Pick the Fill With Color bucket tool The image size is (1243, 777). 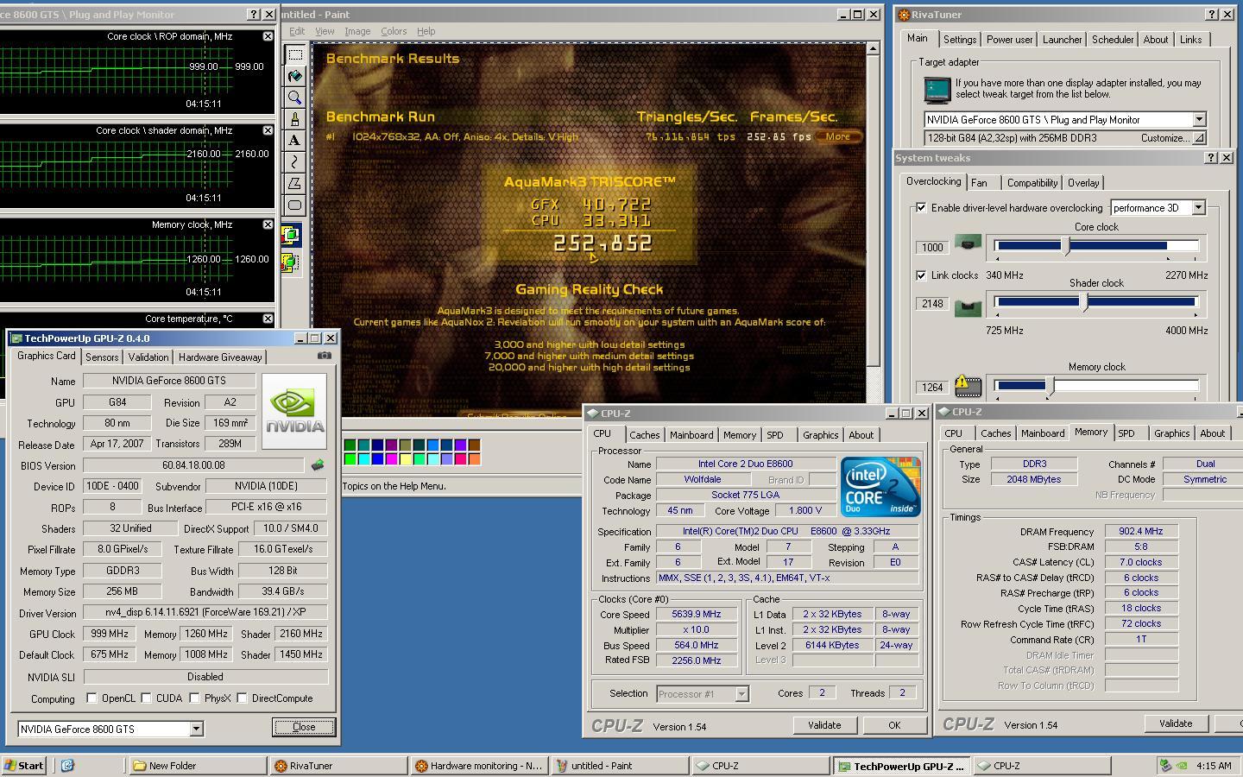(x=294, y=76)
